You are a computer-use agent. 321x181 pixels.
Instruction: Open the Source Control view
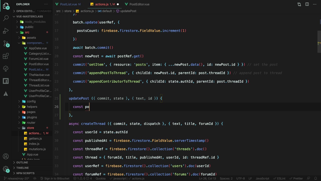click(6, 43)
